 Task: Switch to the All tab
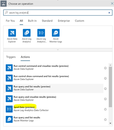[x=21, y=21]
